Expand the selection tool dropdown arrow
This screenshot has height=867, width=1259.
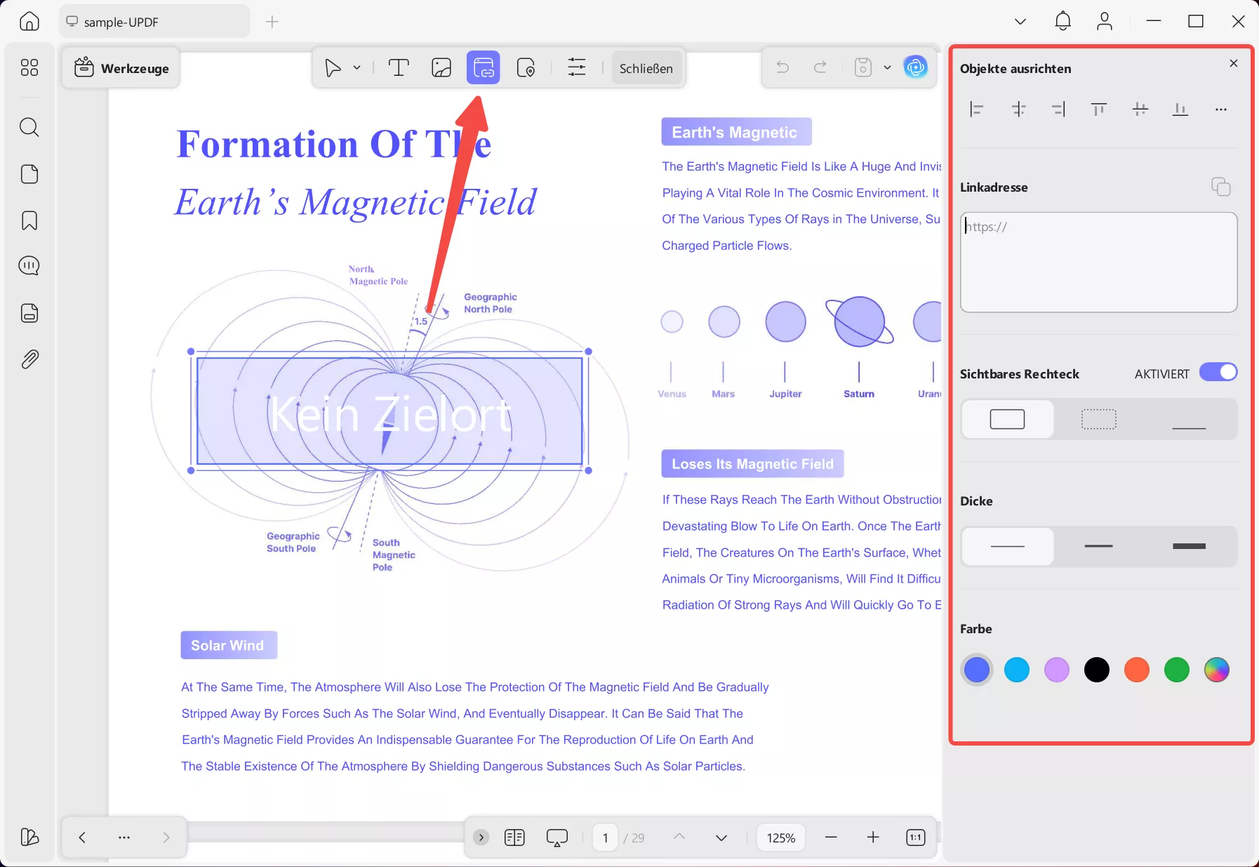pyautogui.click(x=357, y=68)
